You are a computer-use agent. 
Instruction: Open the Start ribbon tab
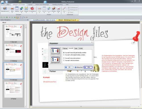(8, 5)
